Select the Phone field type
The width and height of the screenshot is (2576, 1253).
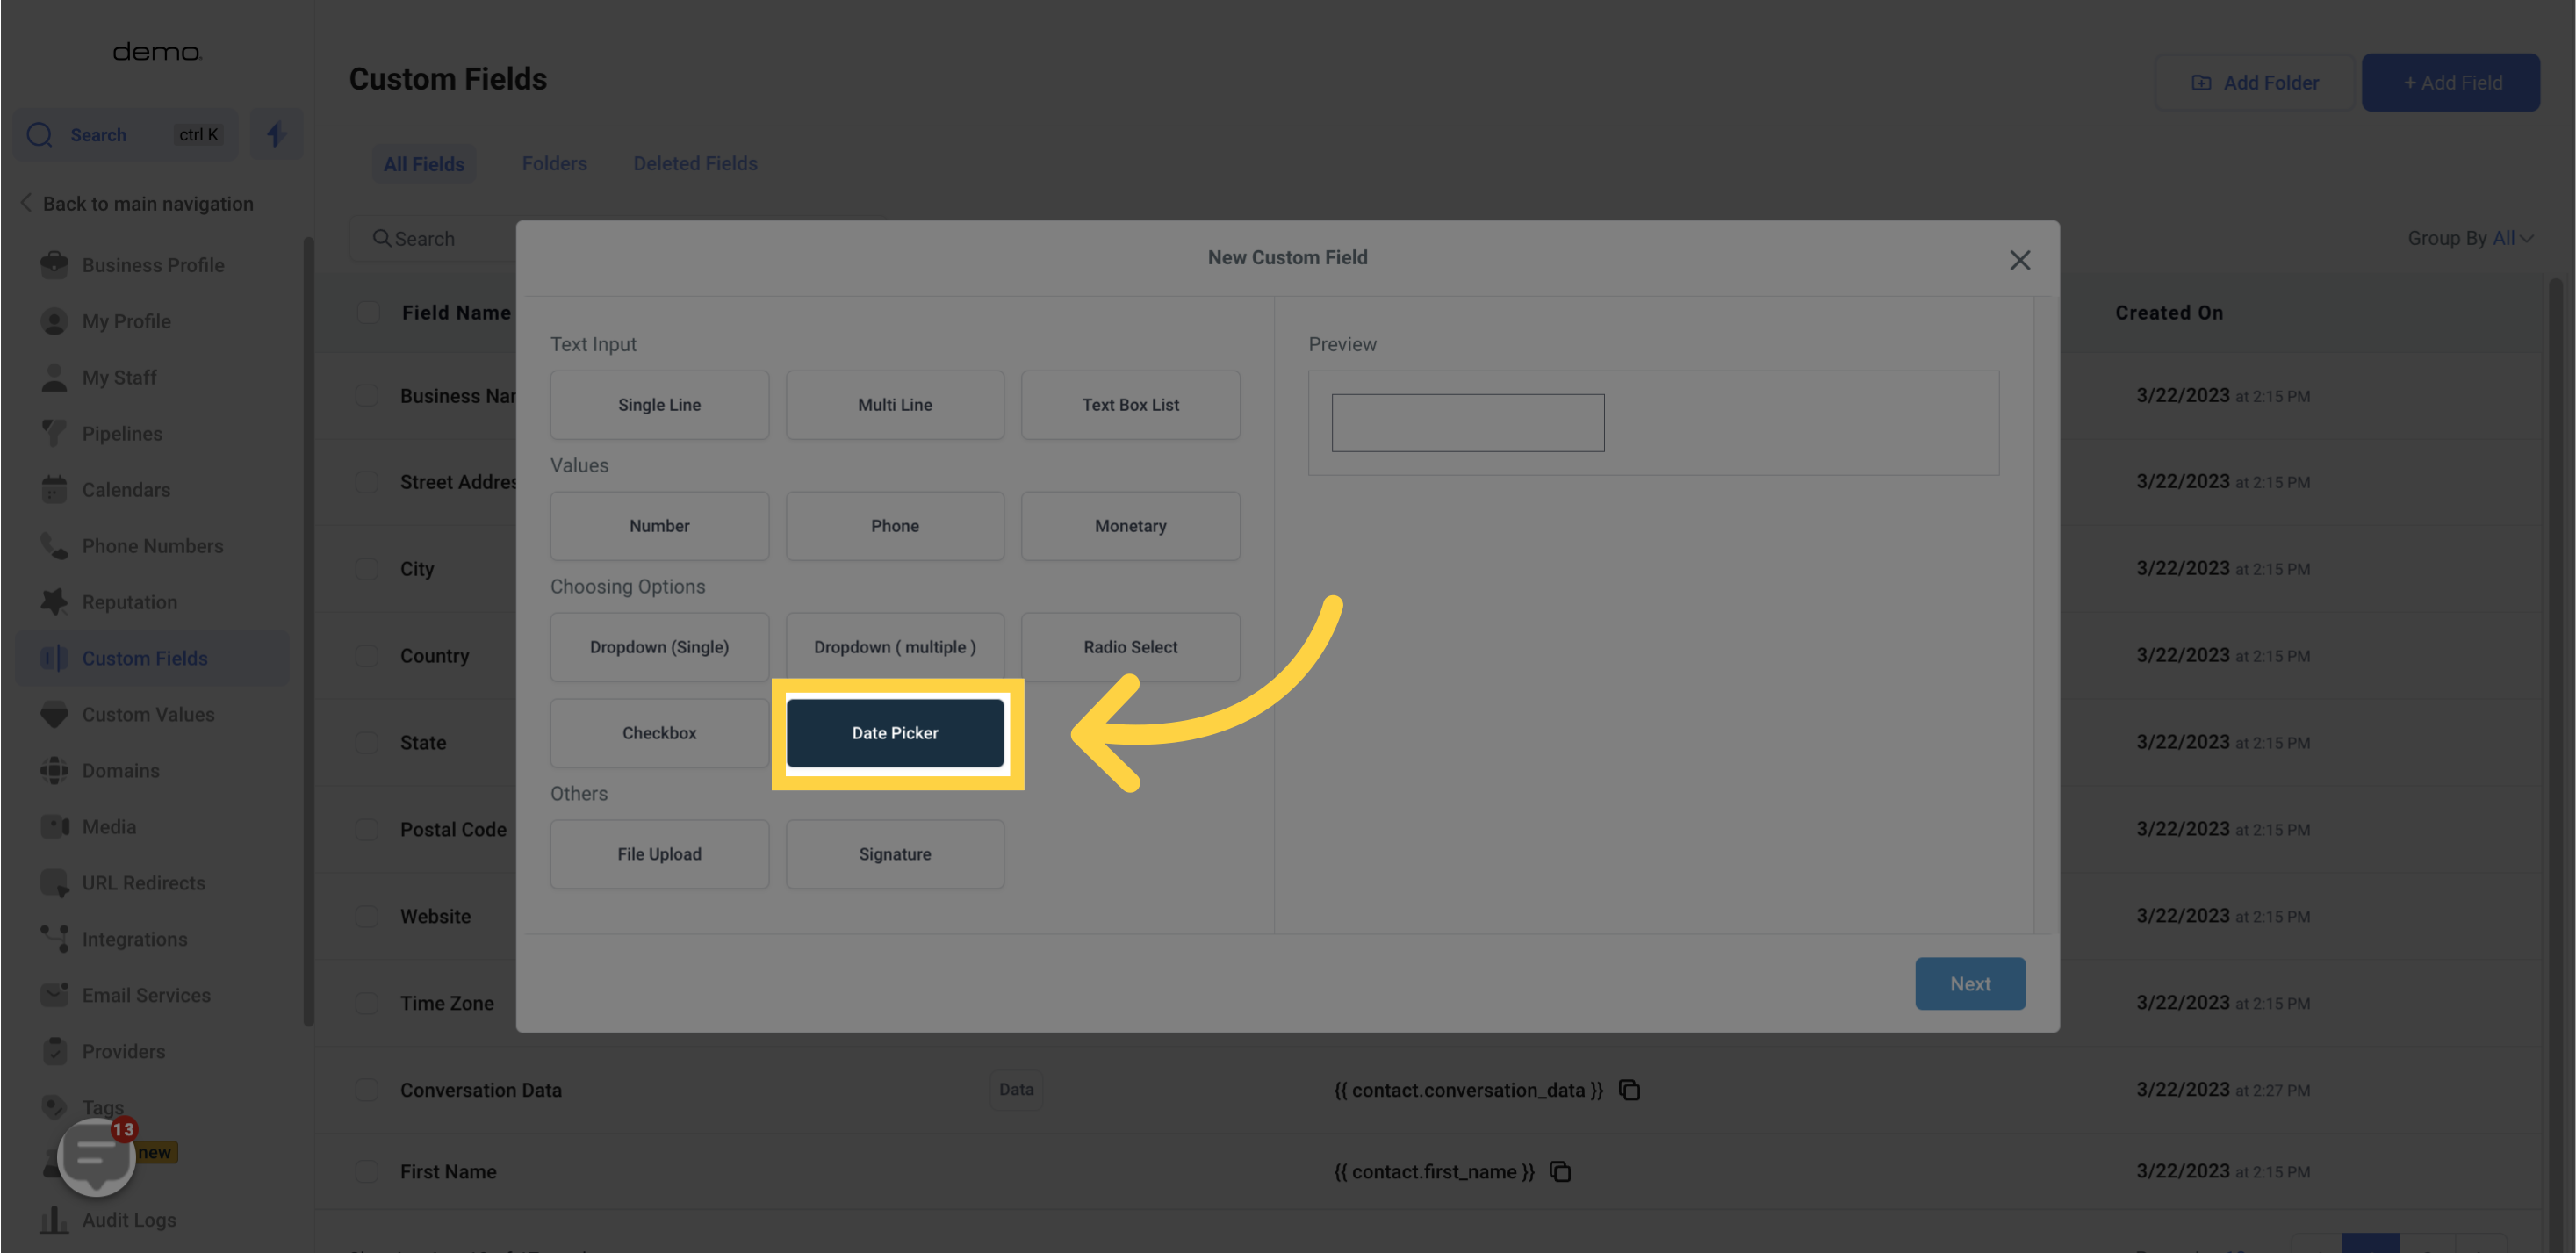pos(894,526)
